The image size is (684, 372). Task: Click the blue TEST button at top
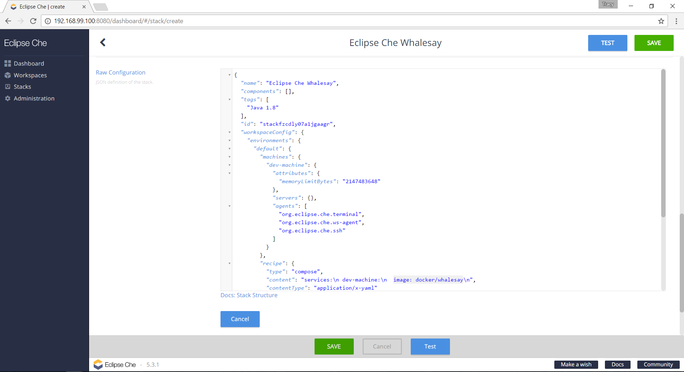click(607, 43)
